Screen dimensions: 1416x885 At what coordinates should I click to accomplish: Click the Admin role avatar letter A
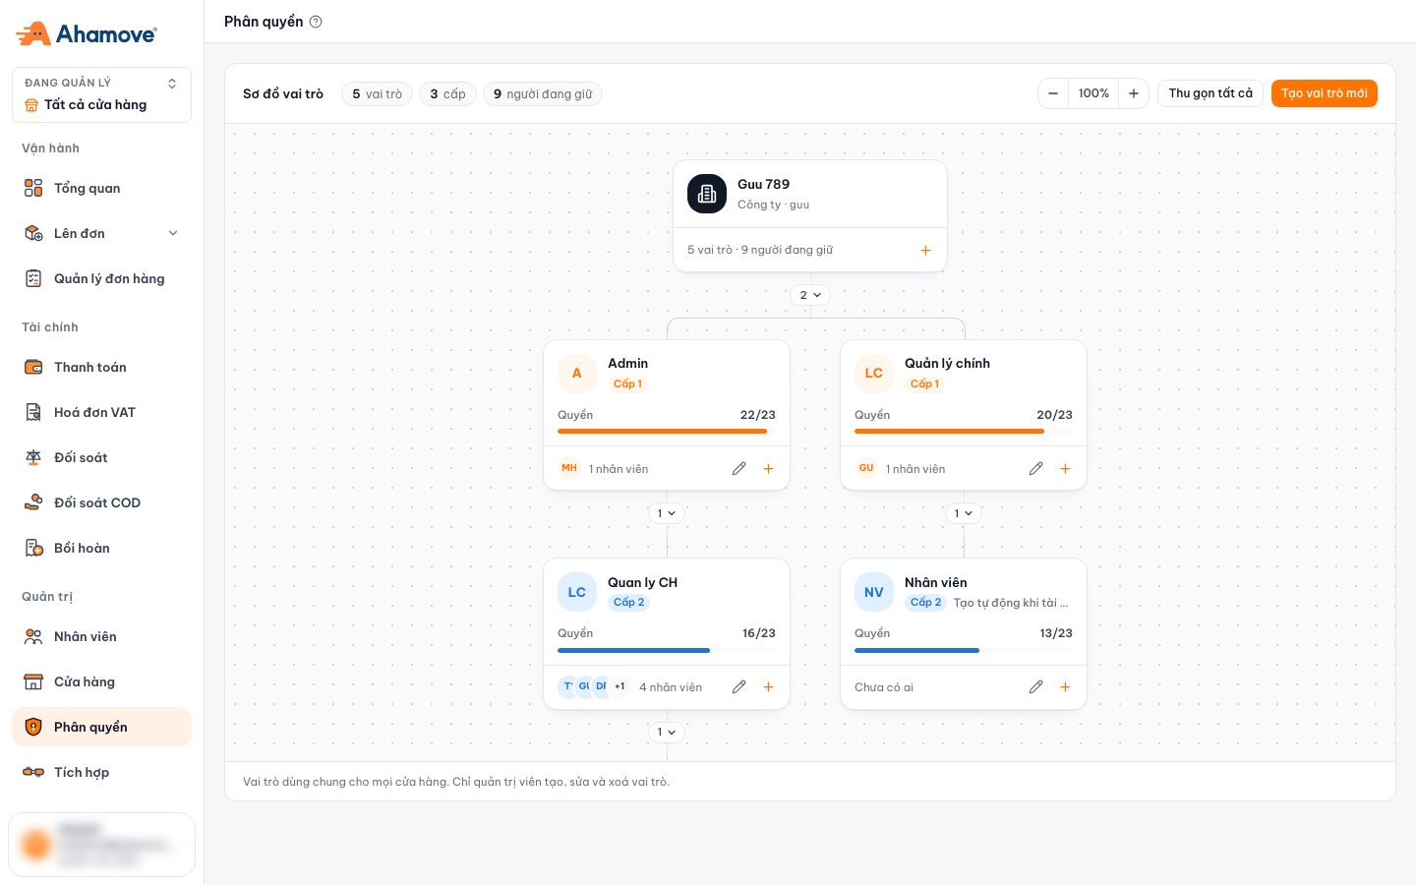[577, 374]
